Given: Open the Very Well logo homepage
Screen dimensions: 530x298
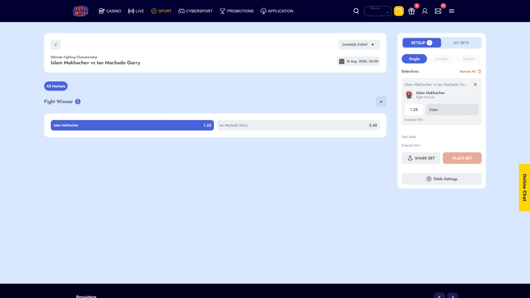Looking at the screenshot, I should pyautogui.click(x=80, y=11).
